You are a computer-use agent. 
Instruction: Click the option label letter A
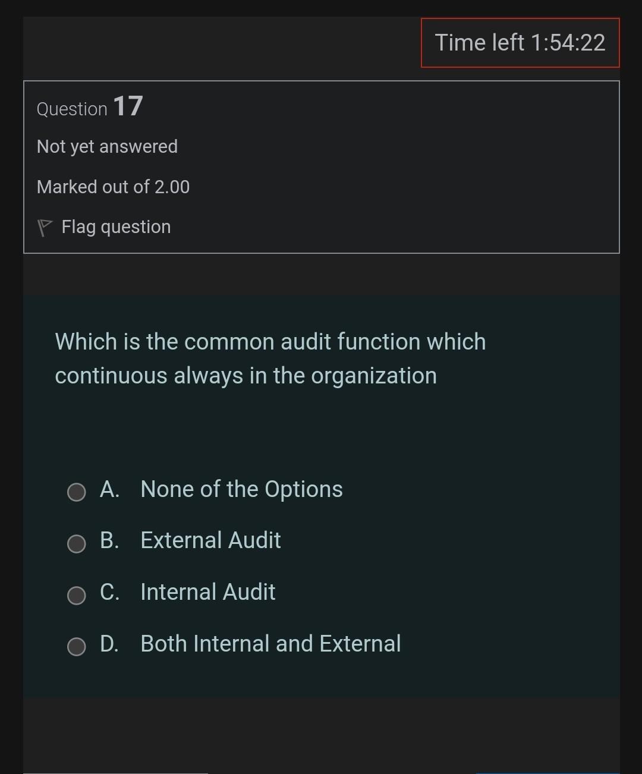tap(110, 489)
